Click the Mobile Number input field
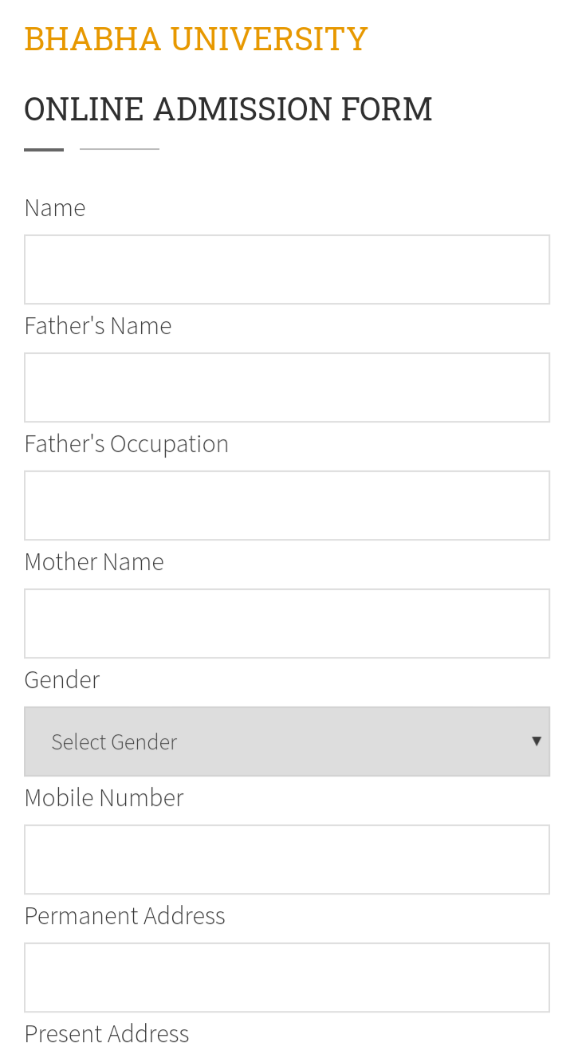The image size is (574, 1058). coord(287,859)
